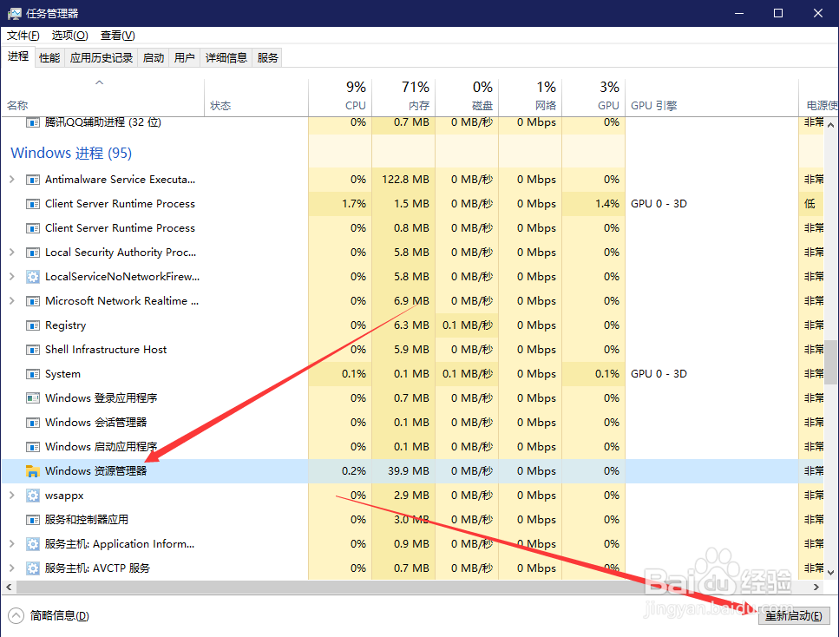Expand the 简略信息 details toggle
839x637 pixels.
tap(17, 614)
